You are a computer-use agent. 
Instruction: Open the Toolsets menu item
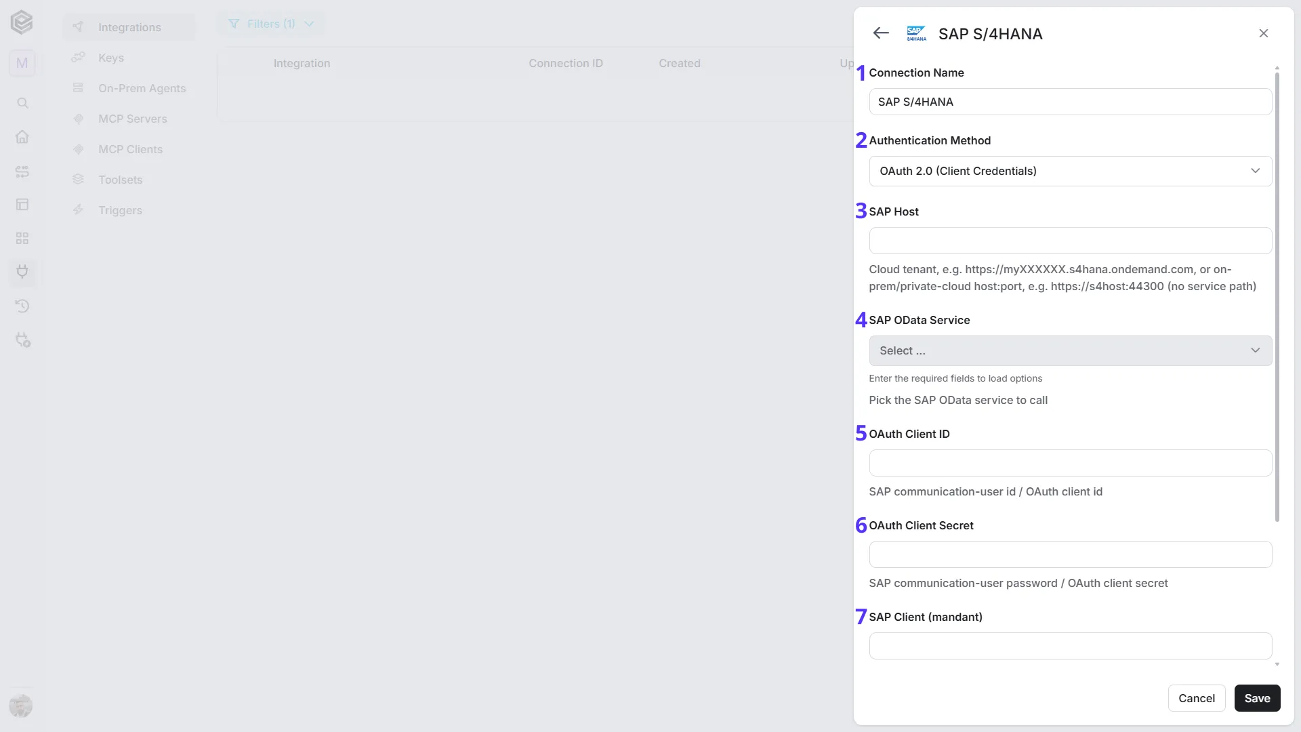pyautogui.click(x=129, y=180)
